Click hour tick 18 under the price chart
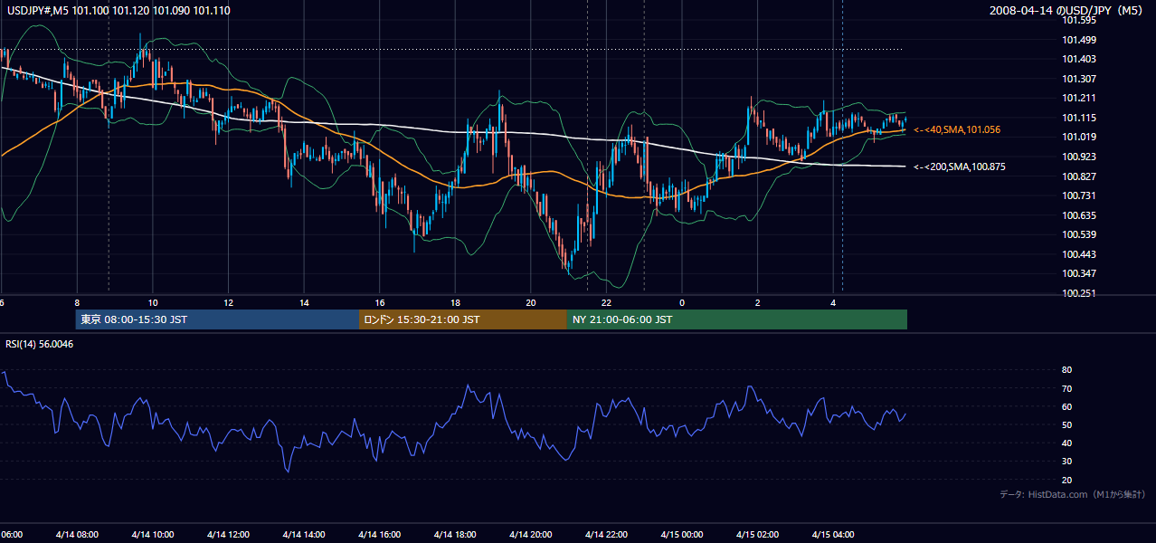 [455, 303]
